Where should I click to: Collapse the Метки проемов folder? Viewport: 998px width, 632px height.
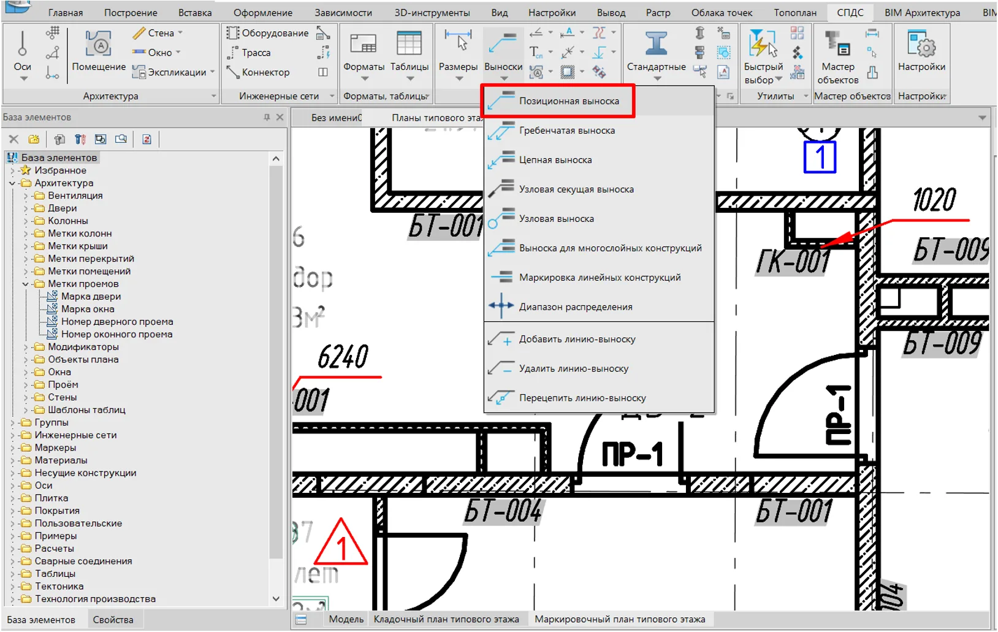click(x=26, y=284)
